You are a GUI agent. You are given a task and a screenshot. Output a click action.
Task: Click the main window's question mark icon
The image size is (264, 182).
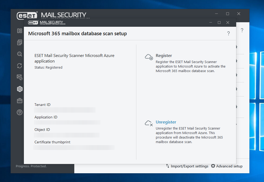tap(242, 30)
